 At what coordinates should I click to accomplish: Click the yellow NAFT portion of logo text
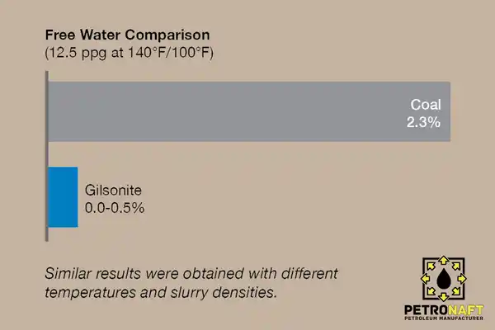click(x=465, y=309)
